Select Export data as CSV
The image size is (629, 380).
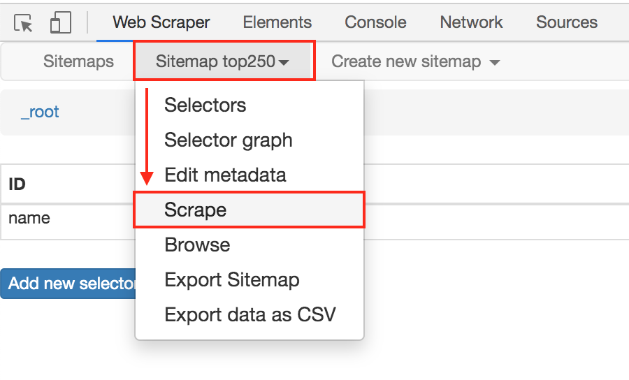[250, 315]
